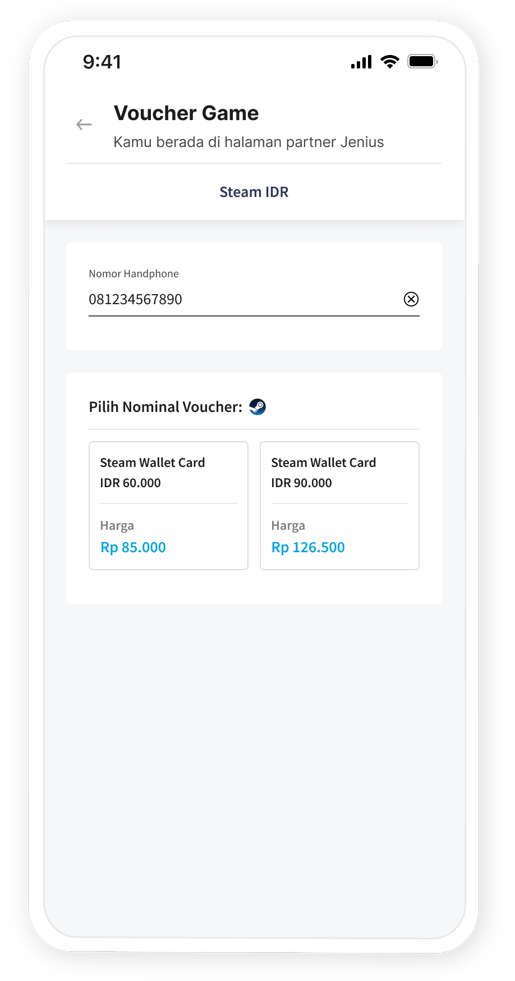Tap the Pilih Nominal Voucher heading
This screenshot has height=981, width=515.
pyautogui.click(x=165, y=407)
